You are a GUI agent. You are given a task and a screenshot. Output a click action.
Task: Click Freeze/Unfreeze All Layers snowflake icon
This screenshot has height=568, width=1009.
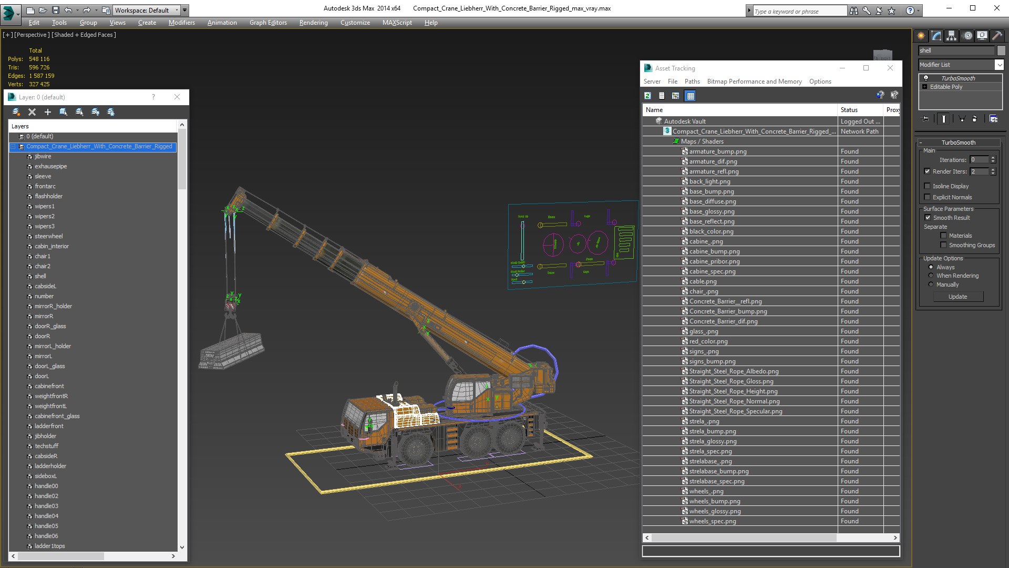coord(111,112)
